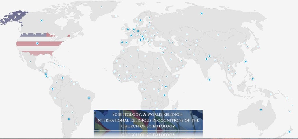Click the Mongolia map marker
This screenshot has width=298, height=139.
218,35
